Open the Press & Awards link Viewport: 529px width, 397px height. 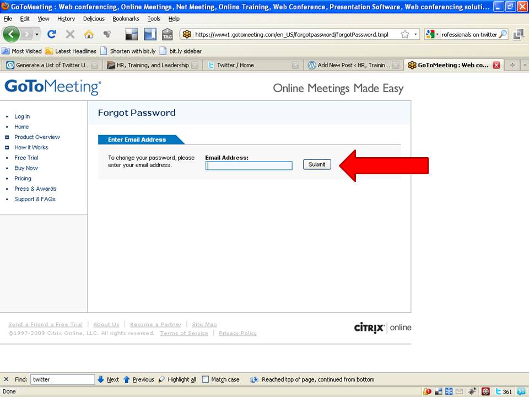pyautogui.click(x=35, y=189)
